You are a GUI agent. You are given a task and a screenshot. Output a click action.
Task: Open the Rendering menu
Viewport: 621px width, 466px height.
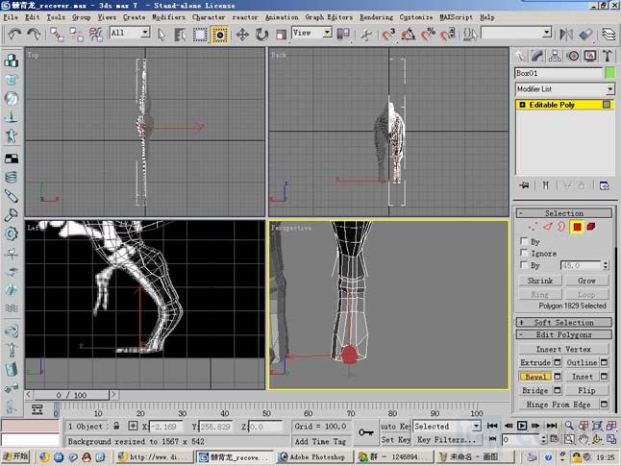pyautogui.click(x=376, y=17)
